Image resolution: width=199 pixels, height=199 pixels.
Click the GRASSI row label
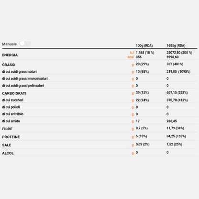click(9, 65)
